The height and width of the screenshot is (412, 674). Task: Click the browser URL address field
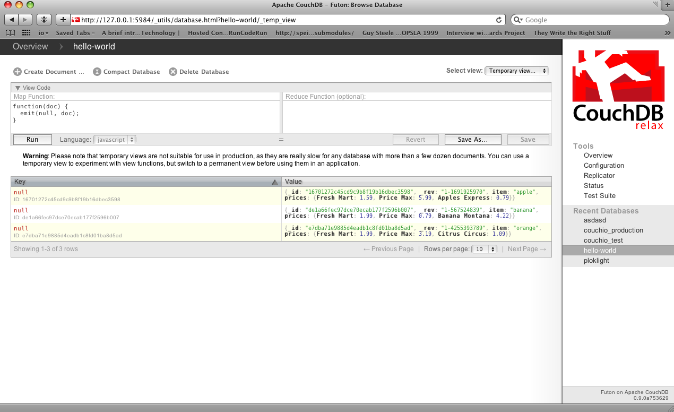(288, 20)
